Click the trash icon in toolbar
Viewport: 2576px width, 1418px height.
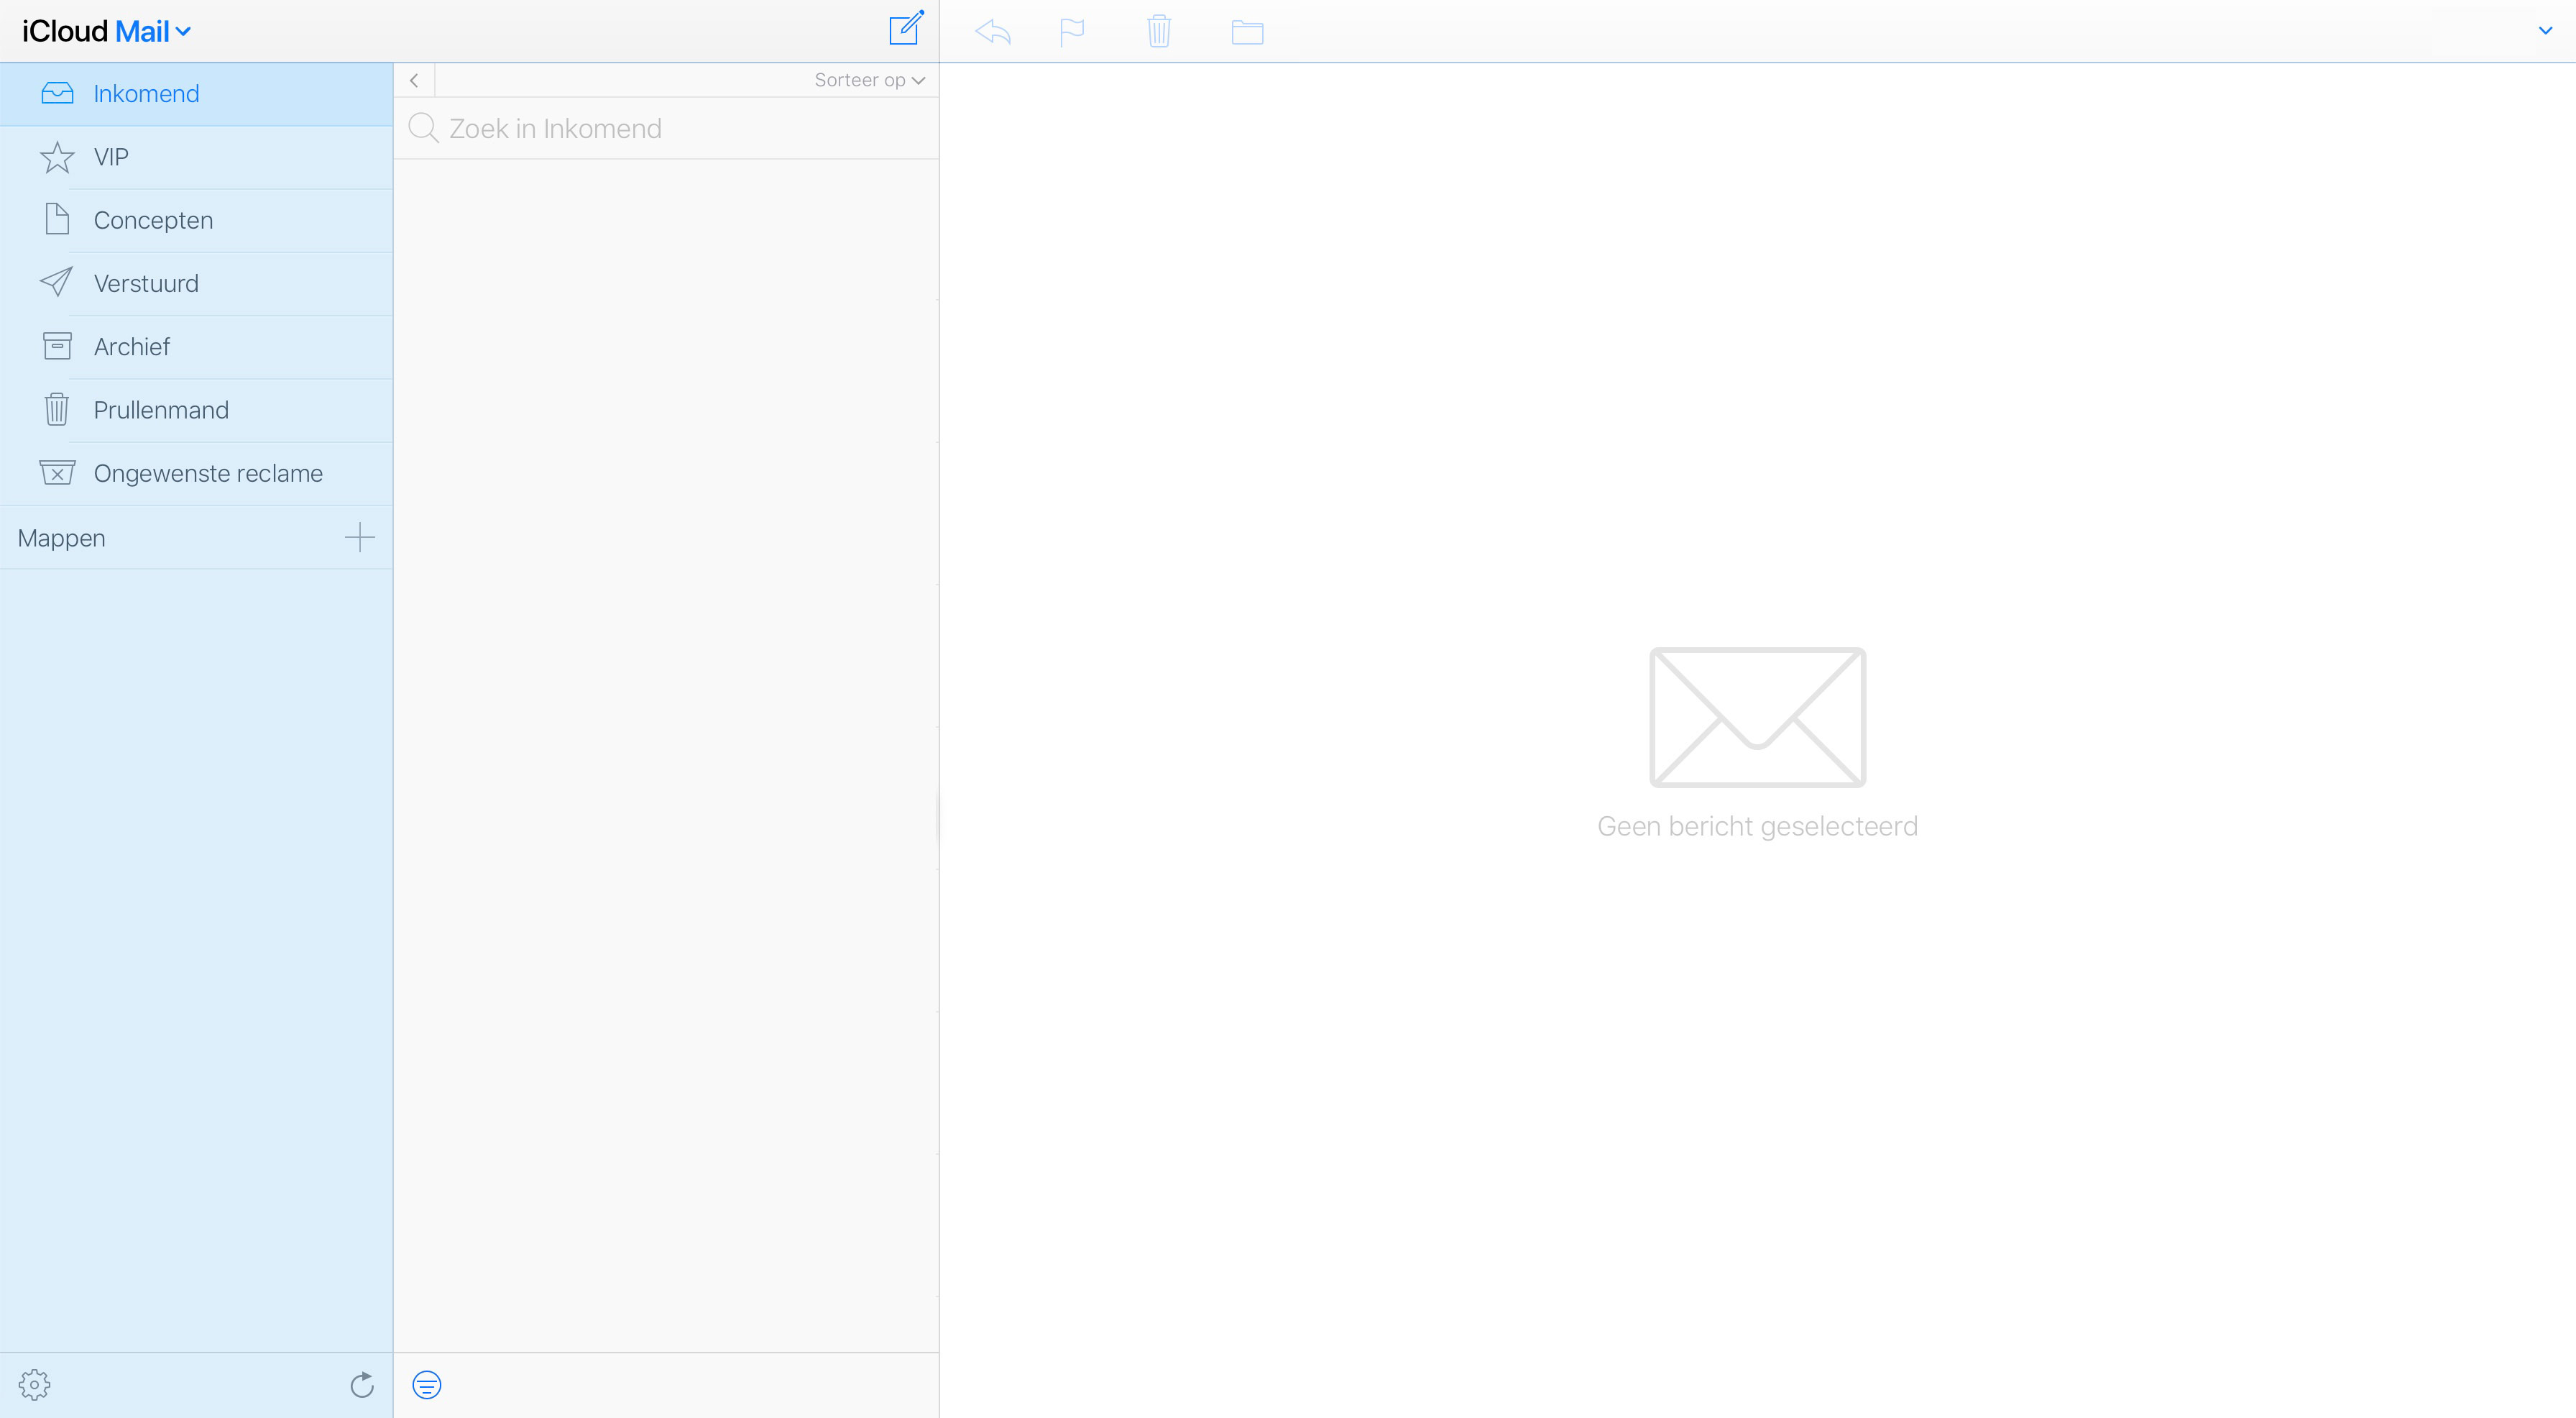[x=1159, y=31]
